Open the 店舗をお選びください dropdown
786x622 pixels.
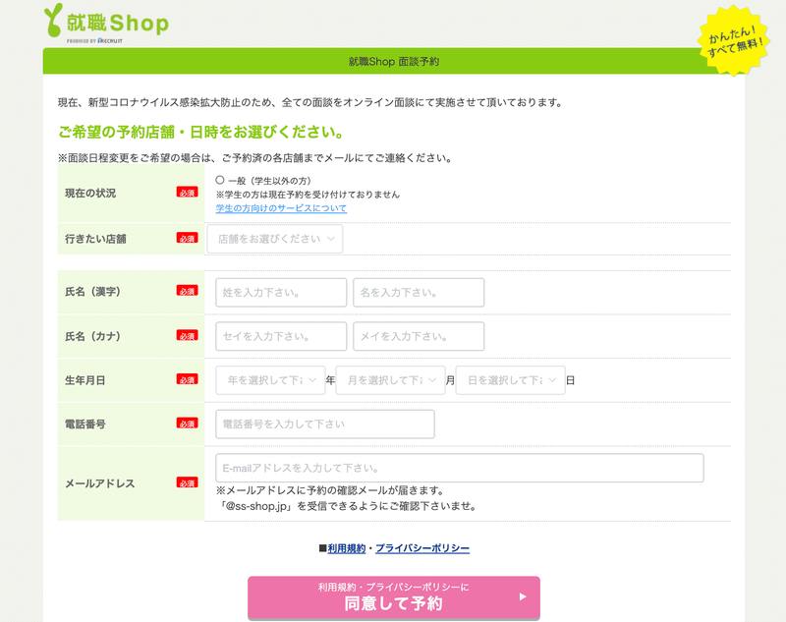[274, 239]
